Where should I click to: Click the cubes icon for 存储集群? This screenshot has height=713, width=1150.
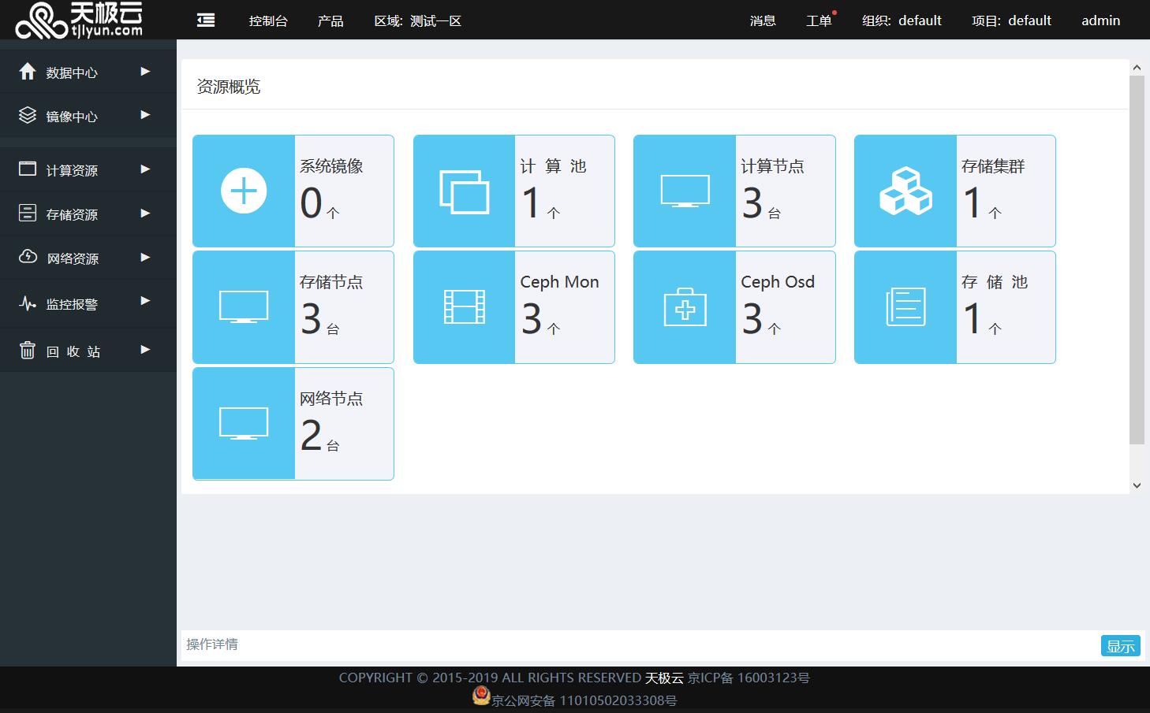point(905,191)
